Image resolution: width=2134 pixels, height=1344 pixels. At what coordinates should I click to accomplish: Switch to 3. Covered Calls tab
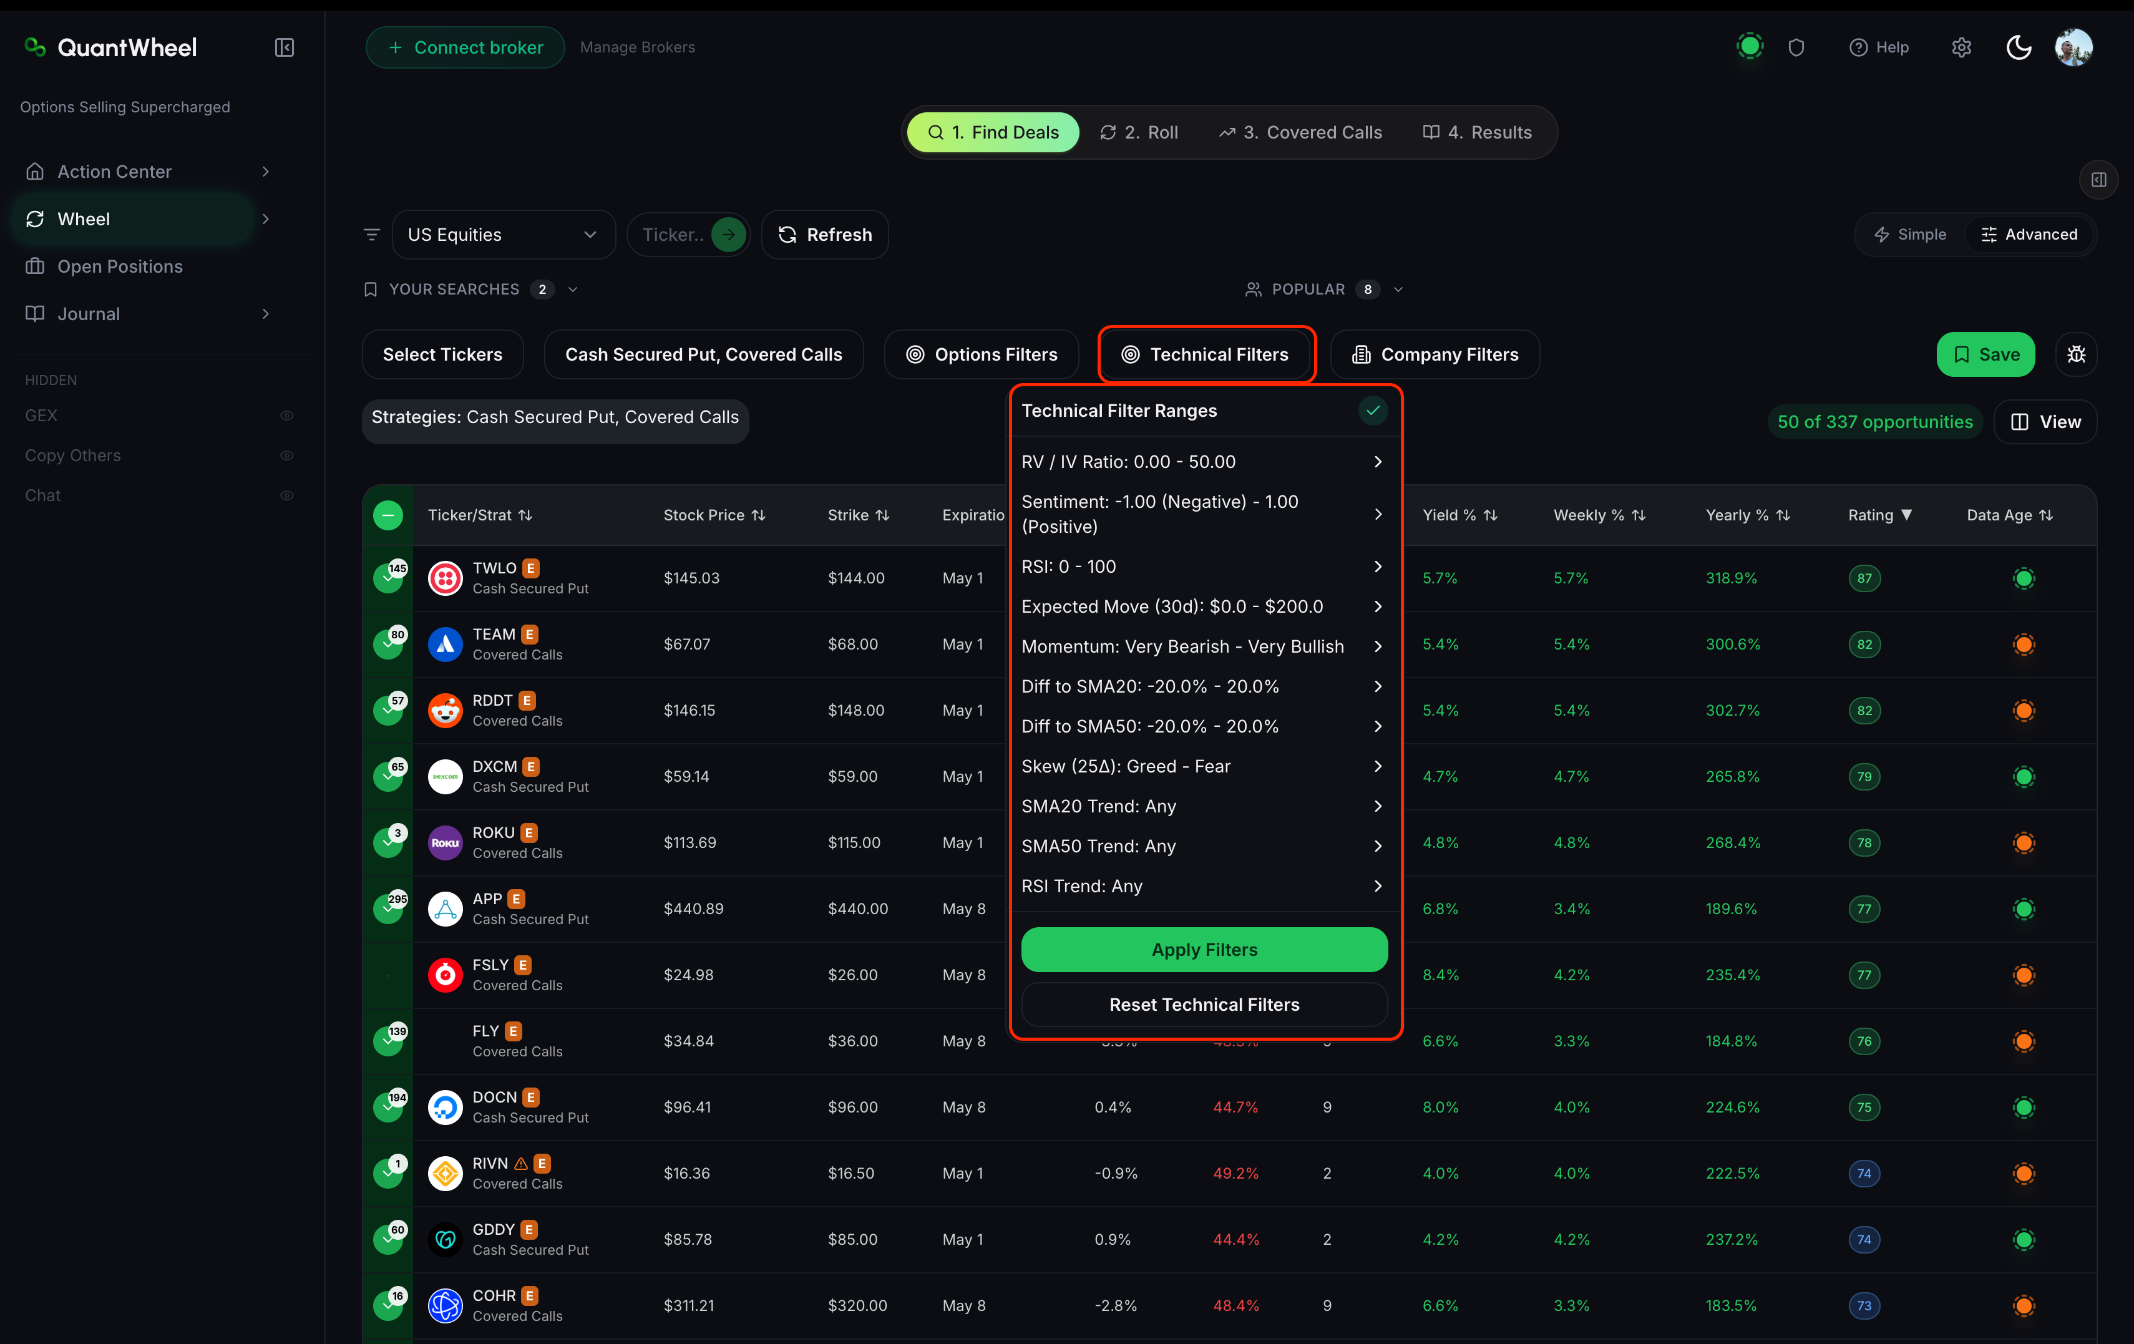pos(1300,133)
